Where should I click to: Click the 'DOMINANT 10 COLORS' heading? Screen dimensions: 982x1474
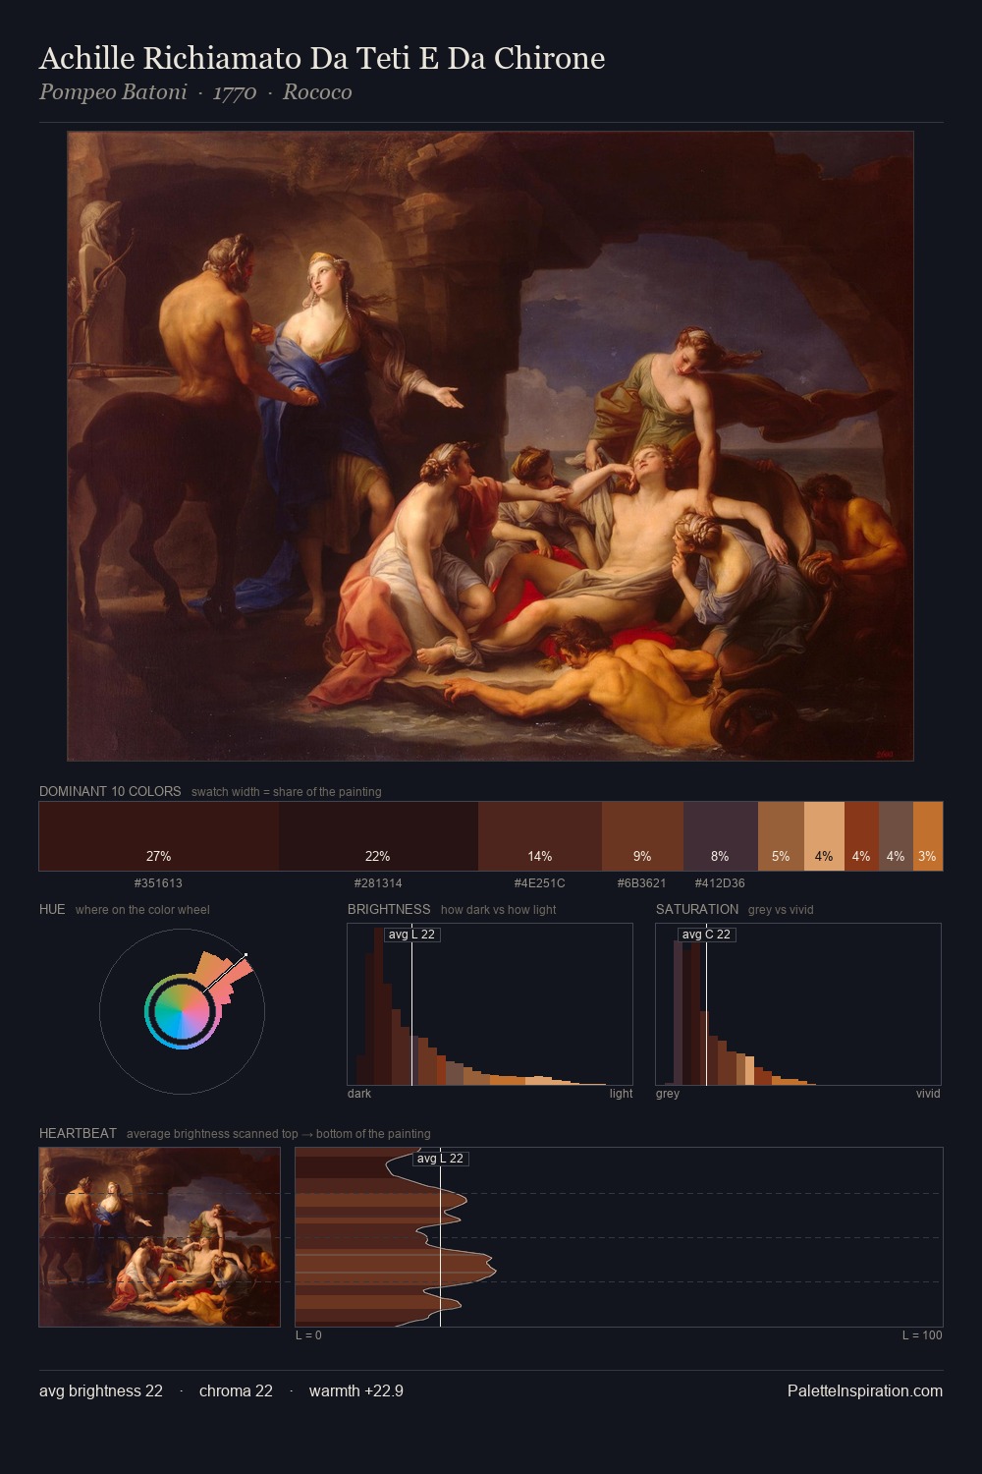click(110, 791)
